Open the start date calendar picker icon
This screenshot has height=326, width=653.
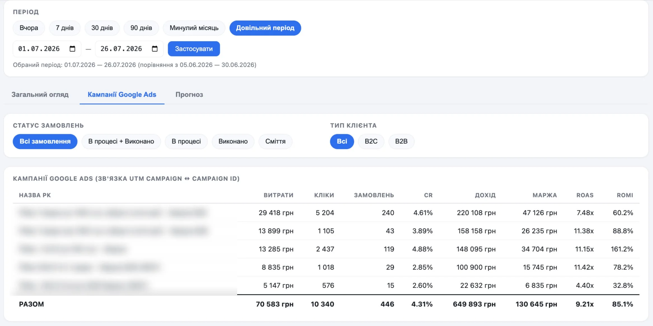click(72, 49)
